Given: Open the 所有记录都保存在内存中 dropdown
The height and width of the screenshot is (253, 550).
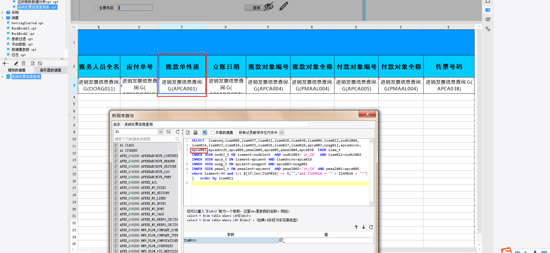Looking at the screenshot, I should click(282, 133).
